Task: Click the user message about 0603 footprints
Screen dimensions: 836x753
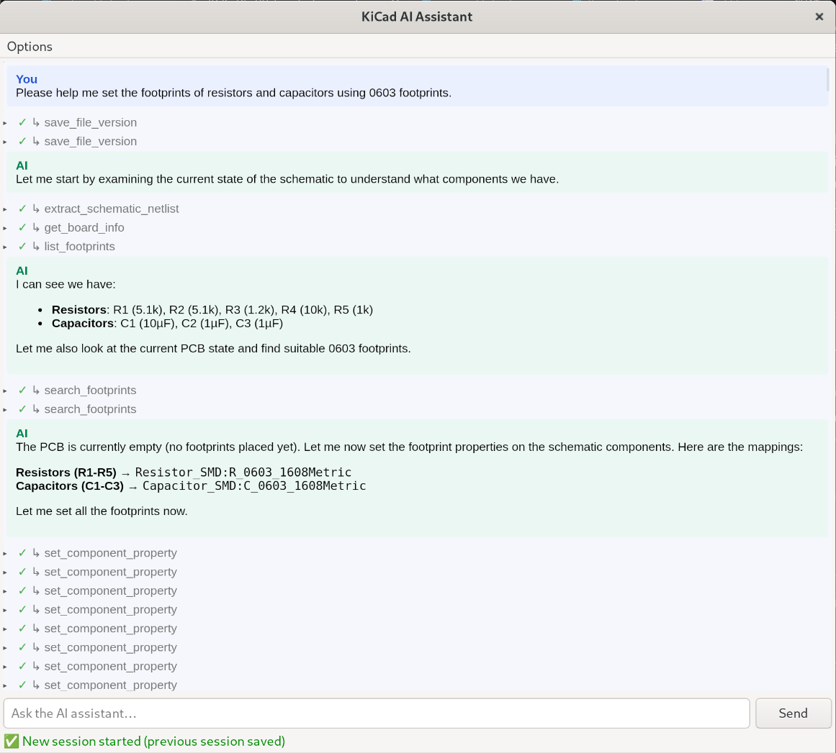Action: click(x=233, y=93)
